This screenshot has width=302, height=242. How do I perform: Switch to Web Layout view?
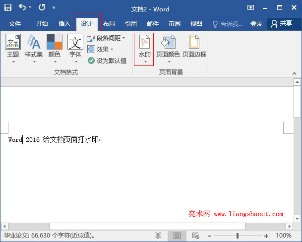tap(196, 236)
